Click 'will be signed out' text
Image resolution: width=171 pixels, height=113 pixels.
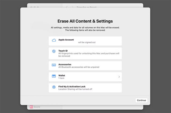pos(87,42)
